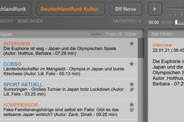Click the results list scrollbar thumb
The width and height of the screenshot is (184, 122).
[x=141, y=48]
